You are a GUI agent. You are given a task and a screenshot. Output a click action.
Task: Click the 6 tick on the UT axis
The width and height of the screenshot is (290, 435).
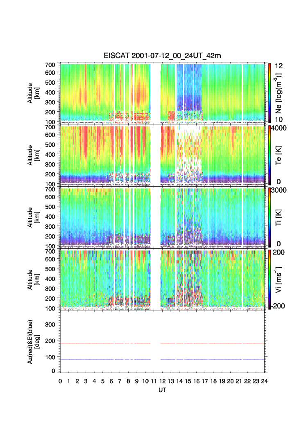point(111,381)
